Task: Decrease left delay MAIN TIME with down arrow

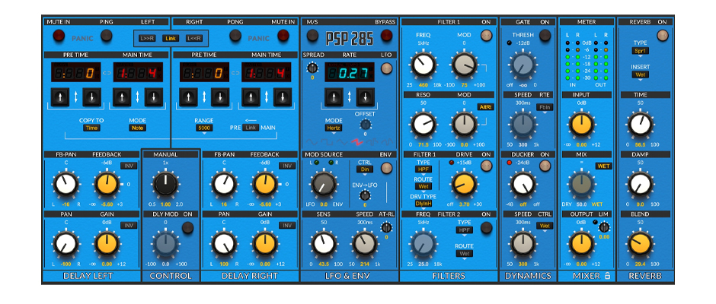Action: 153,97
